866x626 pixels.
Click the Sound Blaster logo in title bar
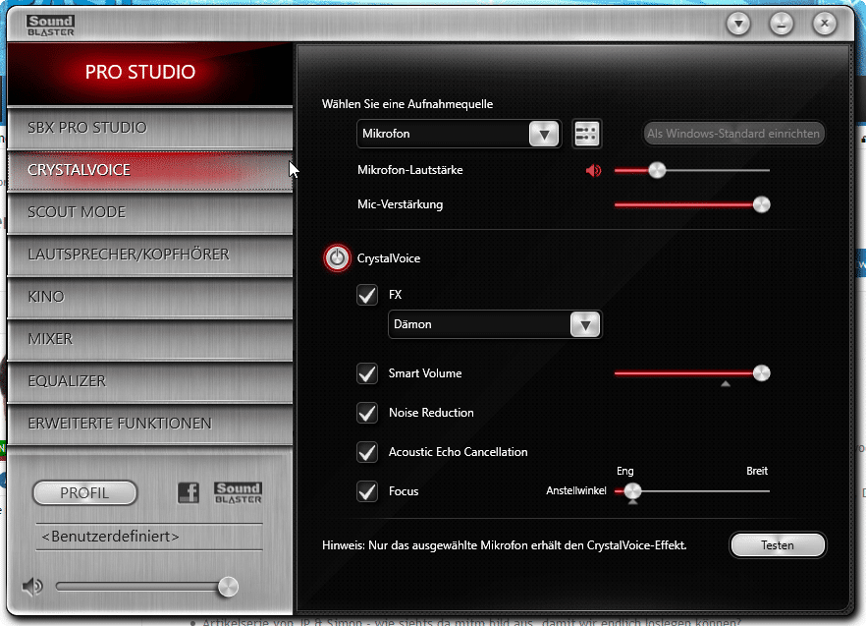click(x=50, y=24)
